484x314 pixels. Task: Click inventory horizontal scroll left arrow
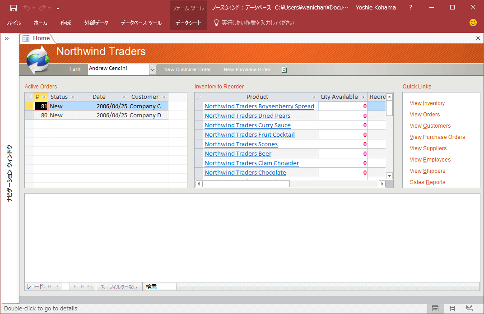click(199, 184)
